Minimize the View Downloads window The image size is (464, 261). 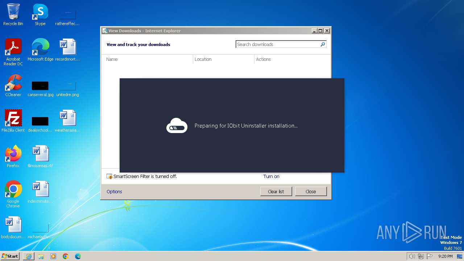(x=314, y=31)
